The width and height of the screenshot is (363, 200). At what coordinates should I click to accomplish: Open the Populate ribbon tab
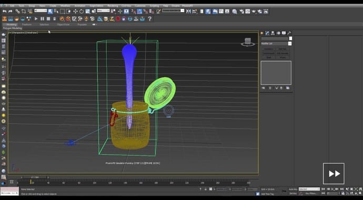(x=82, y=24)
